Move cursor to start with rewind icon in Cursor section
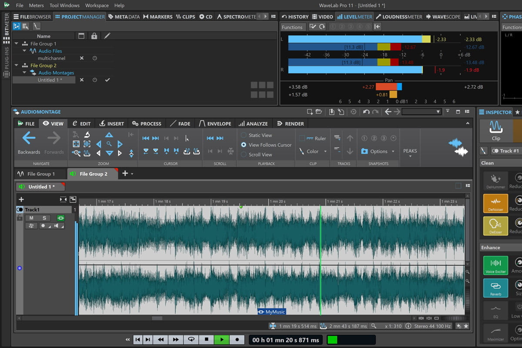 point(146,138)
